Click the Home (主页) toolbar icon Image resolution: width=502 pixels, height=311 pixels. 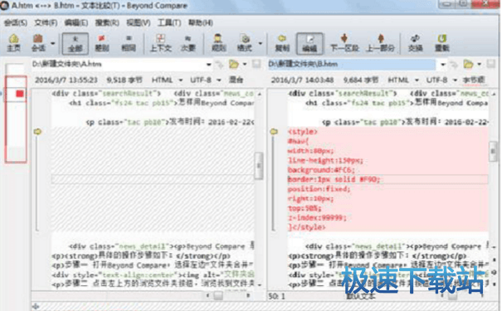coord(13,43)
